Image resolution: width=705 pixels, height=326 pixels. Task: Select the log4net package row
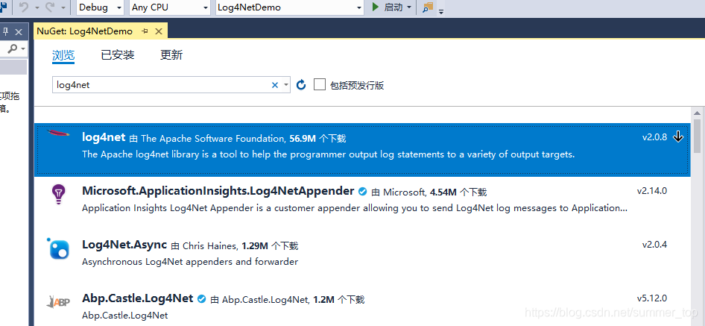pos(362,149)
